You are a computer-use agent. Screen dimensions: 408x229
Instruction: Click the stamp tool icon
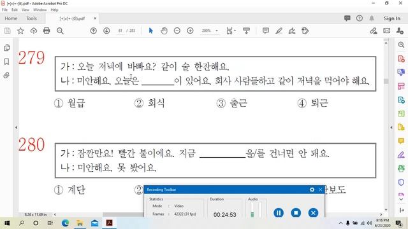point(305,31)
